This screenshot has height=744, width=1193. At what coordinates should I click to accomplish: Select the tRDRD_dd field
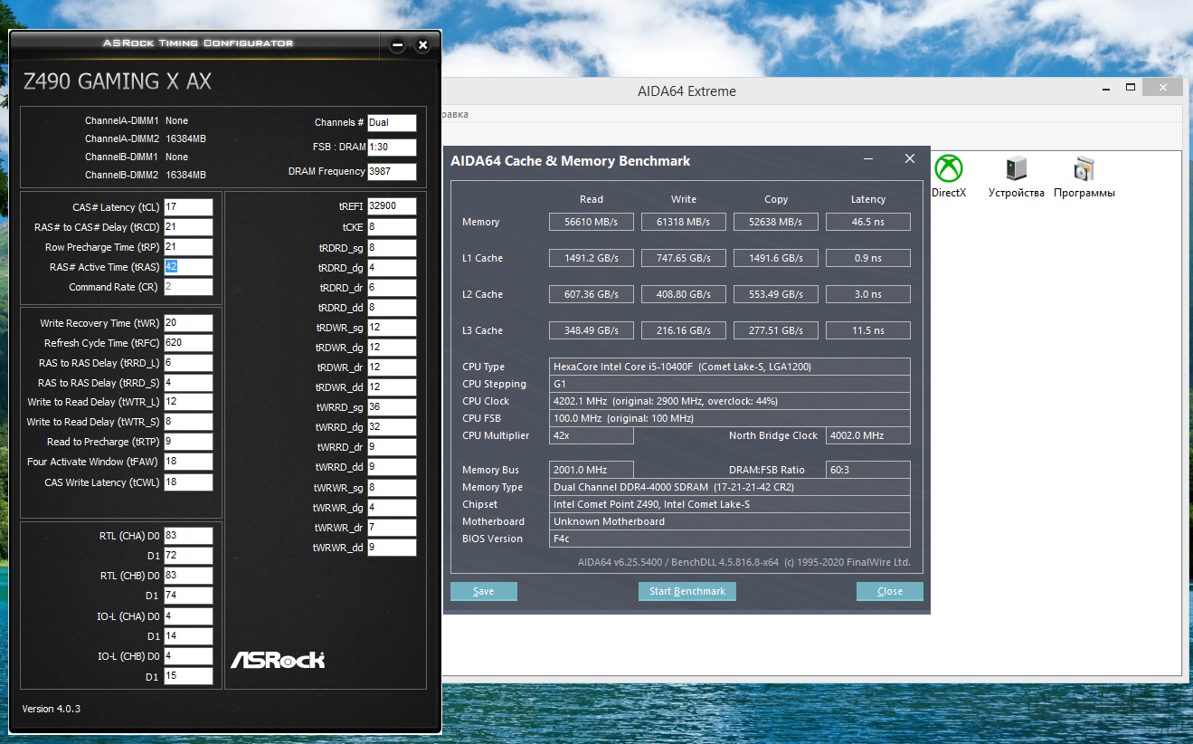[392, 308]
